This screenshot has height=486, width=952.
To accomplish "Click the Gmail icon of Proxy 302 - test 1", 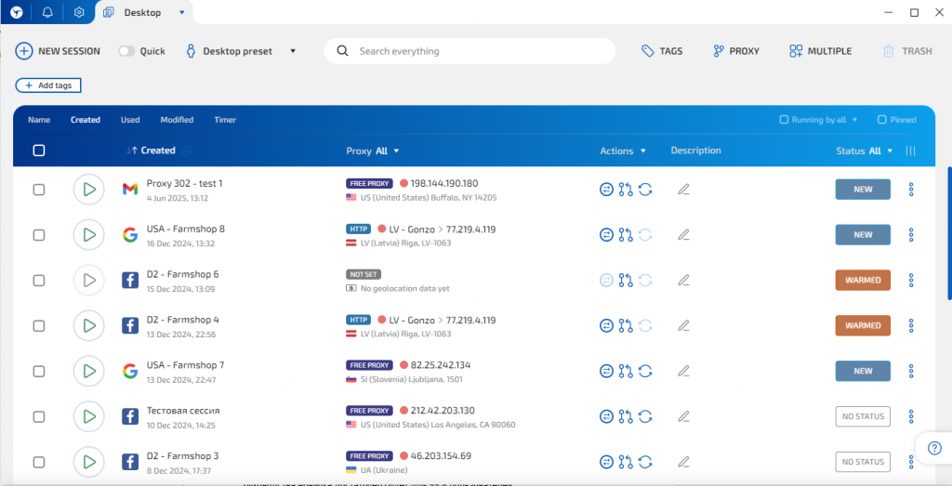I will [x=130, y=190].
